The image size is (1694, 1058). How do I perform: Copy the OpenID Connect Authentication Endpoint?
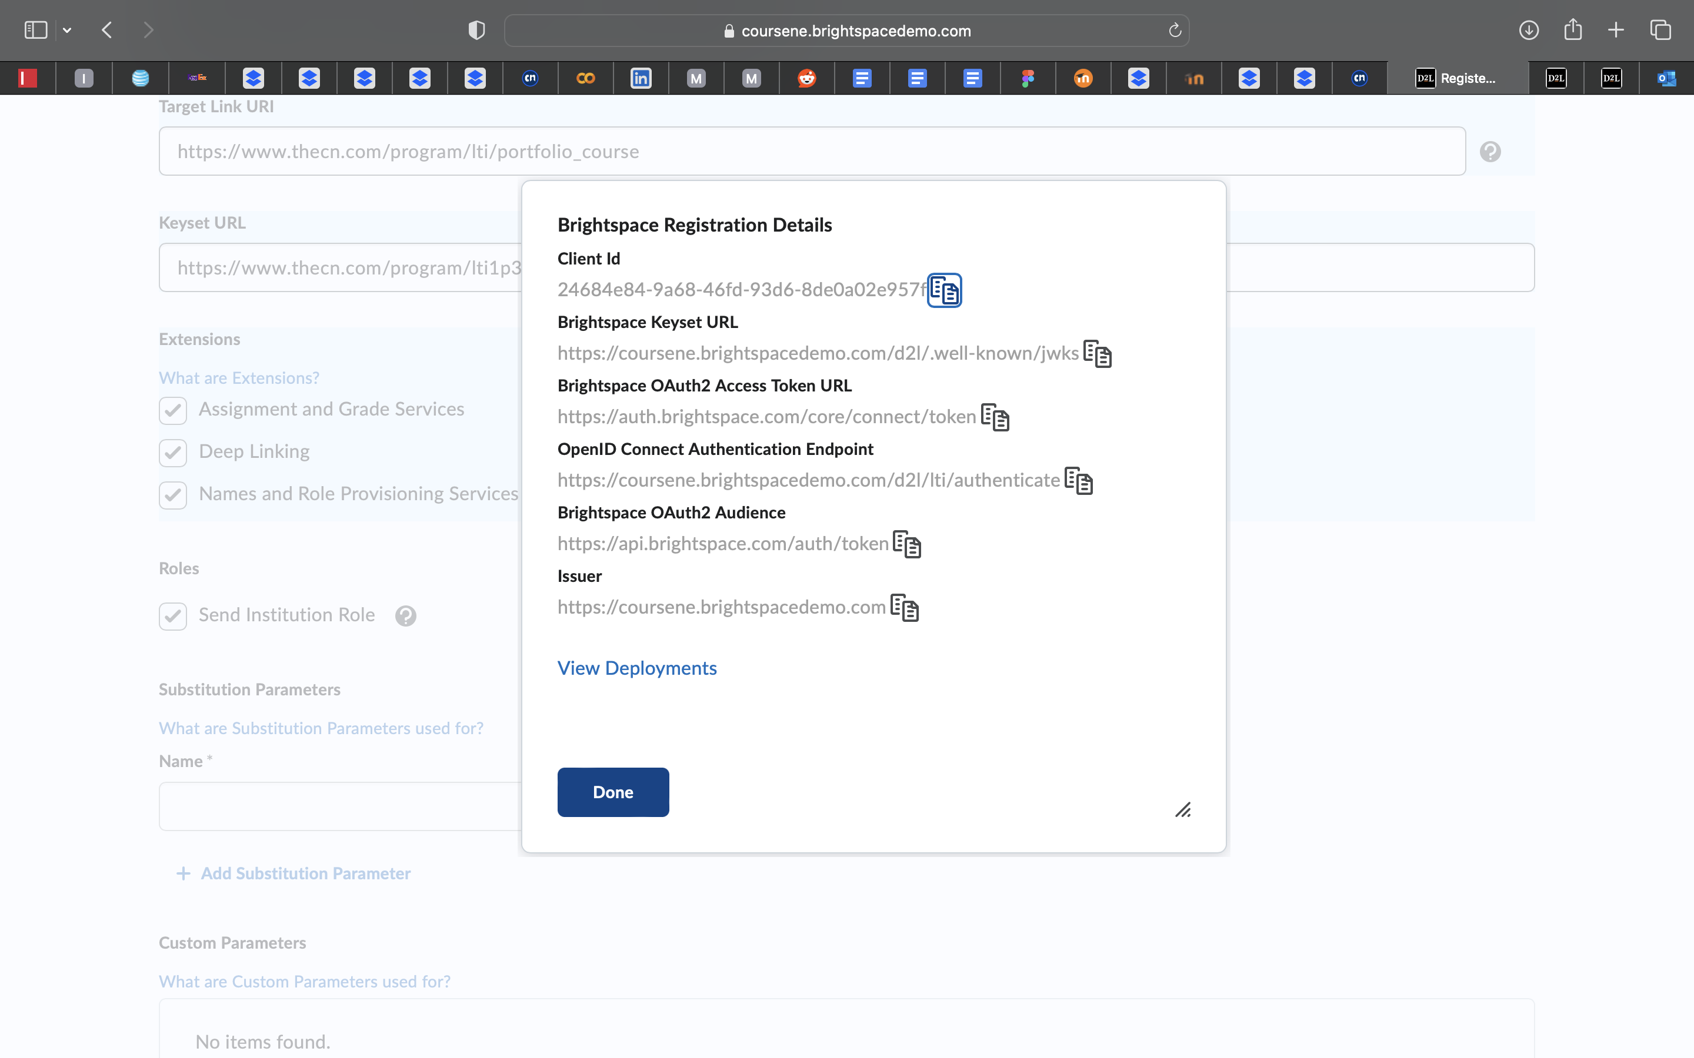1078,481
